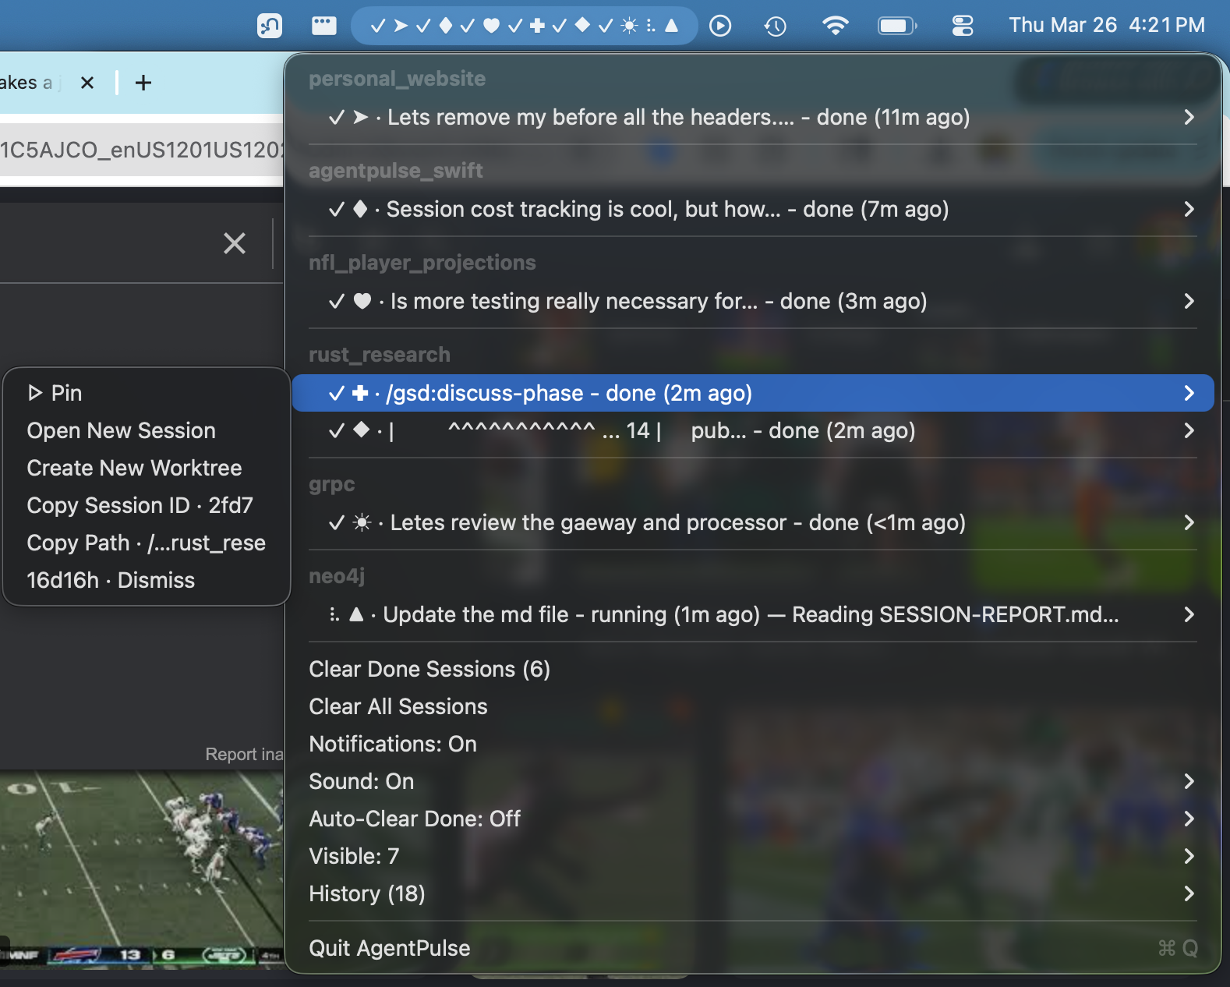The height and width of the screenshot is (987, 1230).
Task: Click the AgentPulse session status menu bar item
Action: [524, 26]
